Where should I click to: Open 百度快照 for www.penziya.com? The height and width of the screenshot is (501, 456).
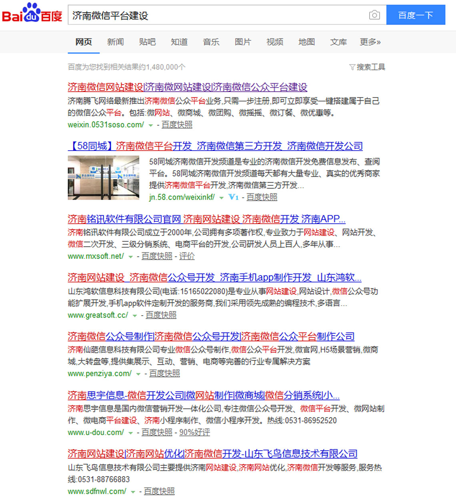pyautogui.click(x=164, y=374)
